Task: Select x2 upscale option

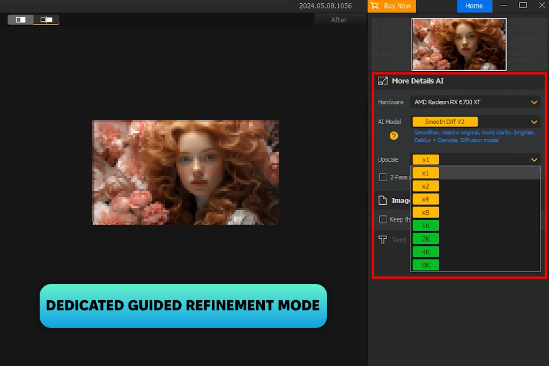Action: click(x=426, y=186)
